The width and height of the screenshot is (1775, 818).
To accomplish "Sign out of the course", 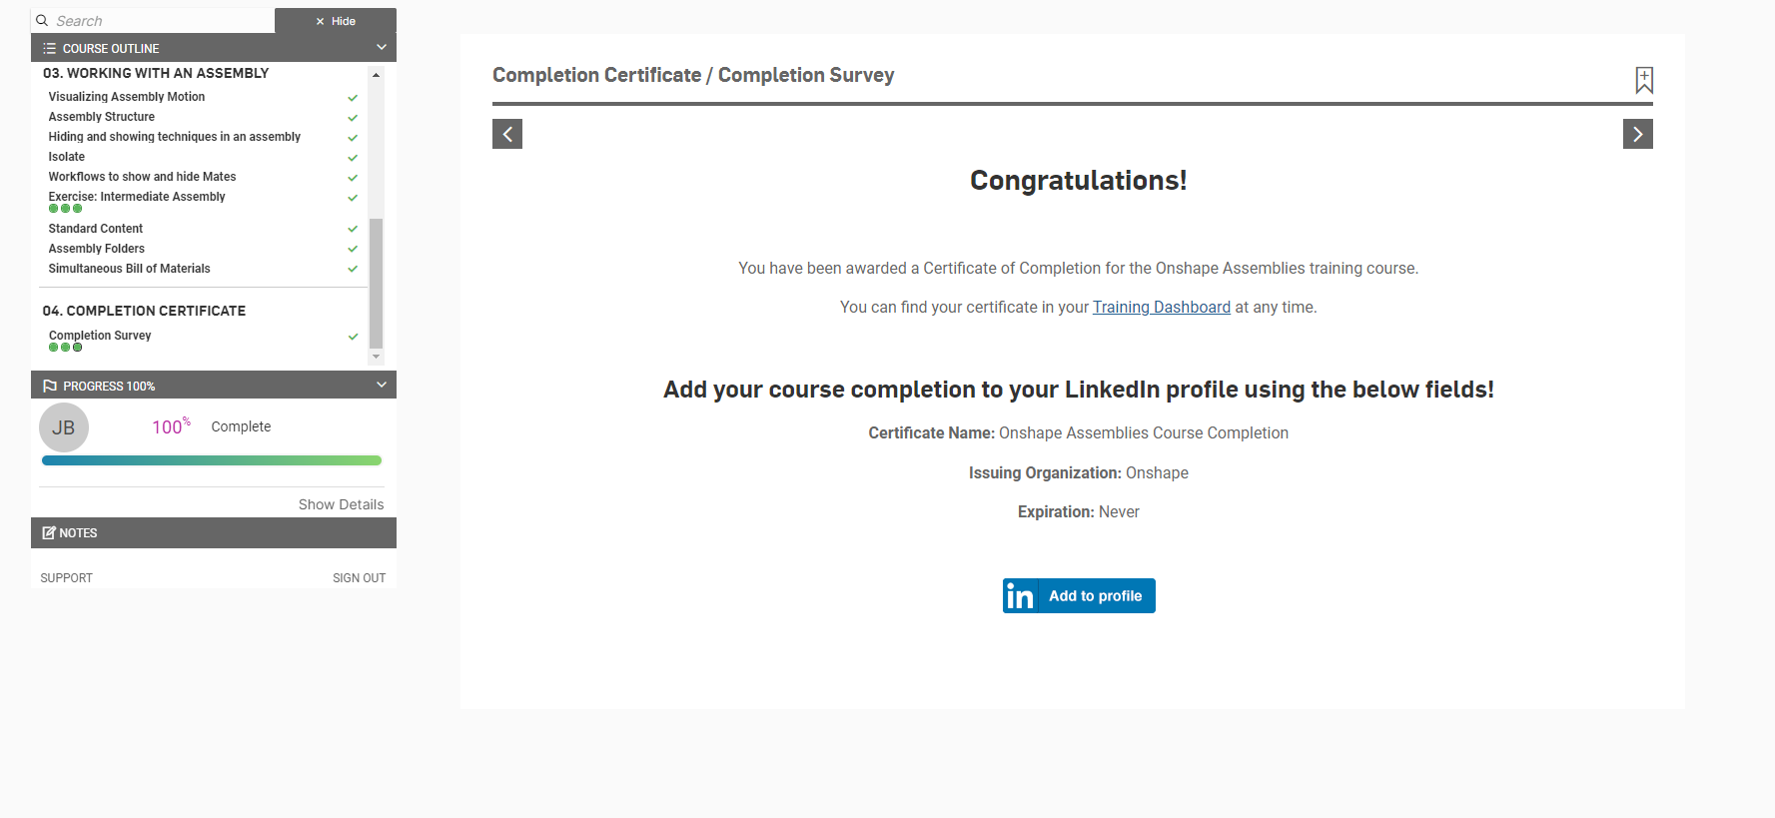I will (359, 578).
